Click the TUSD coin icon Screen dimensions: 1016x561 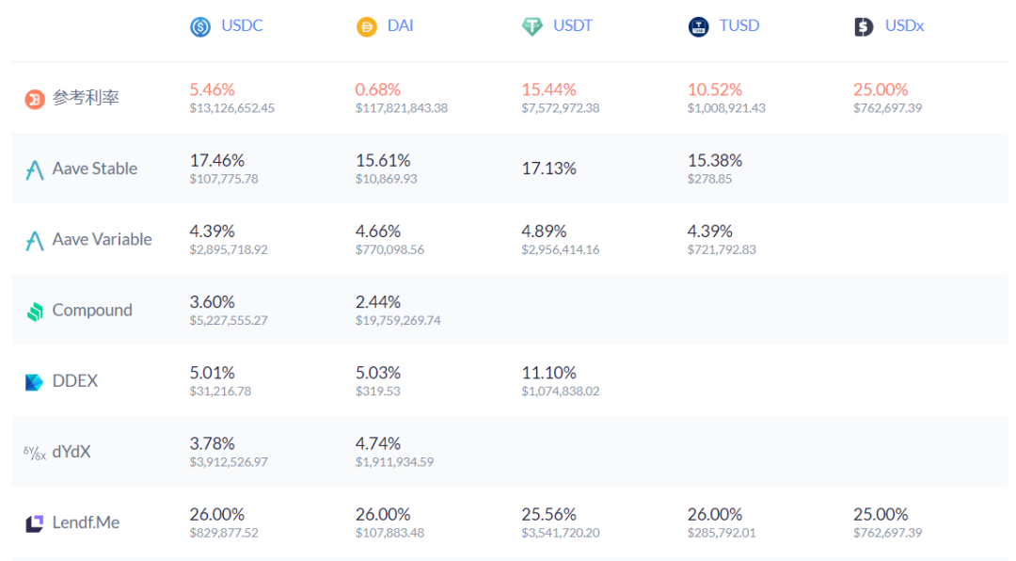click(697, 25)
